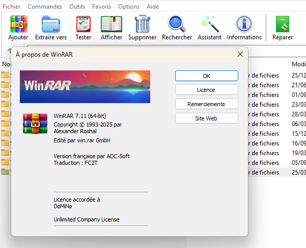Image resolution: width=306 pixels, height=248 pixels.
Task: Click the Supprimer trash can icon
Action: (x=143, y=24)
